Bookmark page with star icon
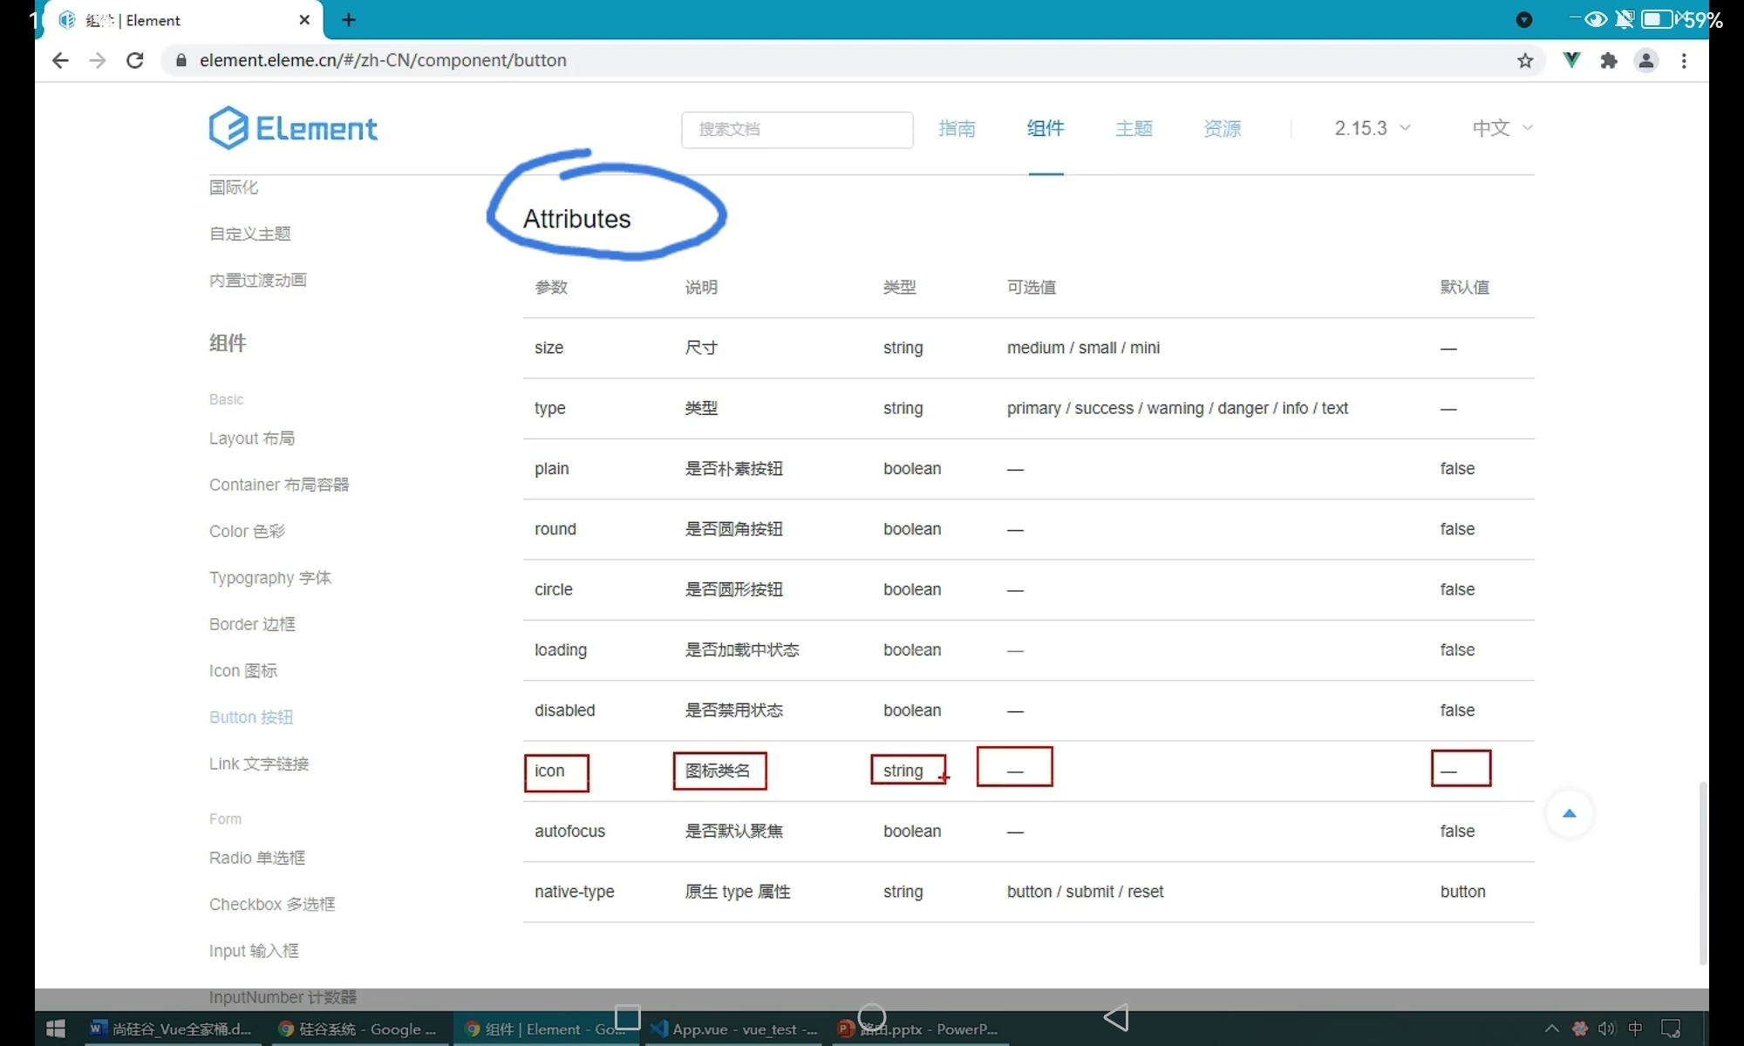The image size is (1744, 1046). (x=1525, y=60)
